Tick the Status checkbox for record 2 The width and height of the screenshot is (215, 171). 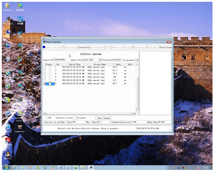click(x=50, y=71)
